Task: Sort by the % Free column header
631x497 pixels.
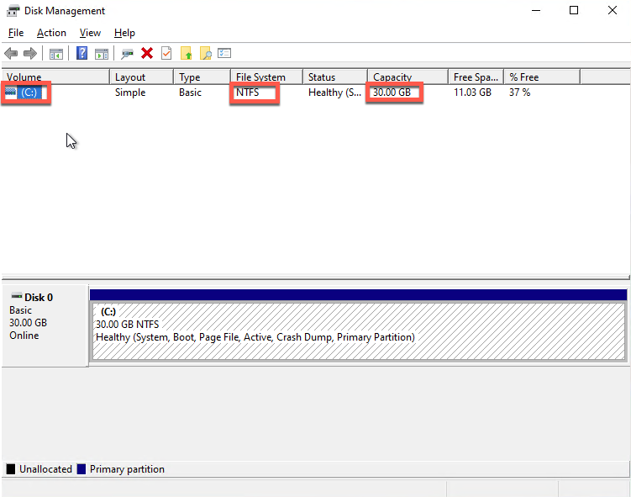Action: [x=542, y=77]
